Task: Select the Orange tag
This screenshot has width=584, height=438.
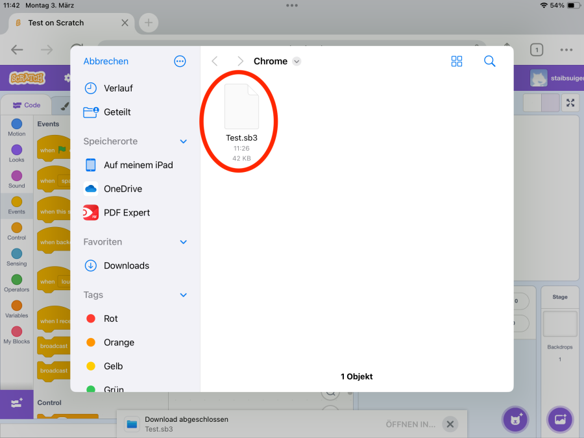Action: point(119,343)
